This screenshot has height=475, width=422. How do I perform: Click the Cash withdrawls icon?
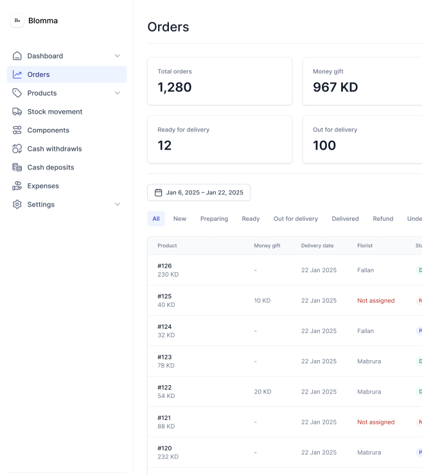click(x=17, y=149)
